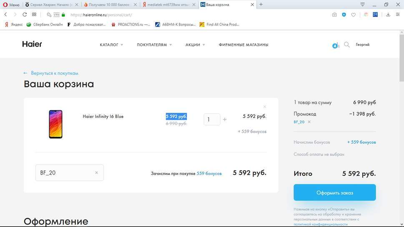Remove item from cart with X
The height and width of the screenshot is (227, 404).
[265, 107]
